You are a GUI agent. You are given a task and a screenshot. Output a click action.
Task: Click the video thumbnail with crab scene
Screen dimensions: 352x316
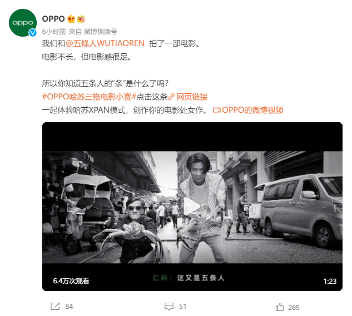coord(192,207)
